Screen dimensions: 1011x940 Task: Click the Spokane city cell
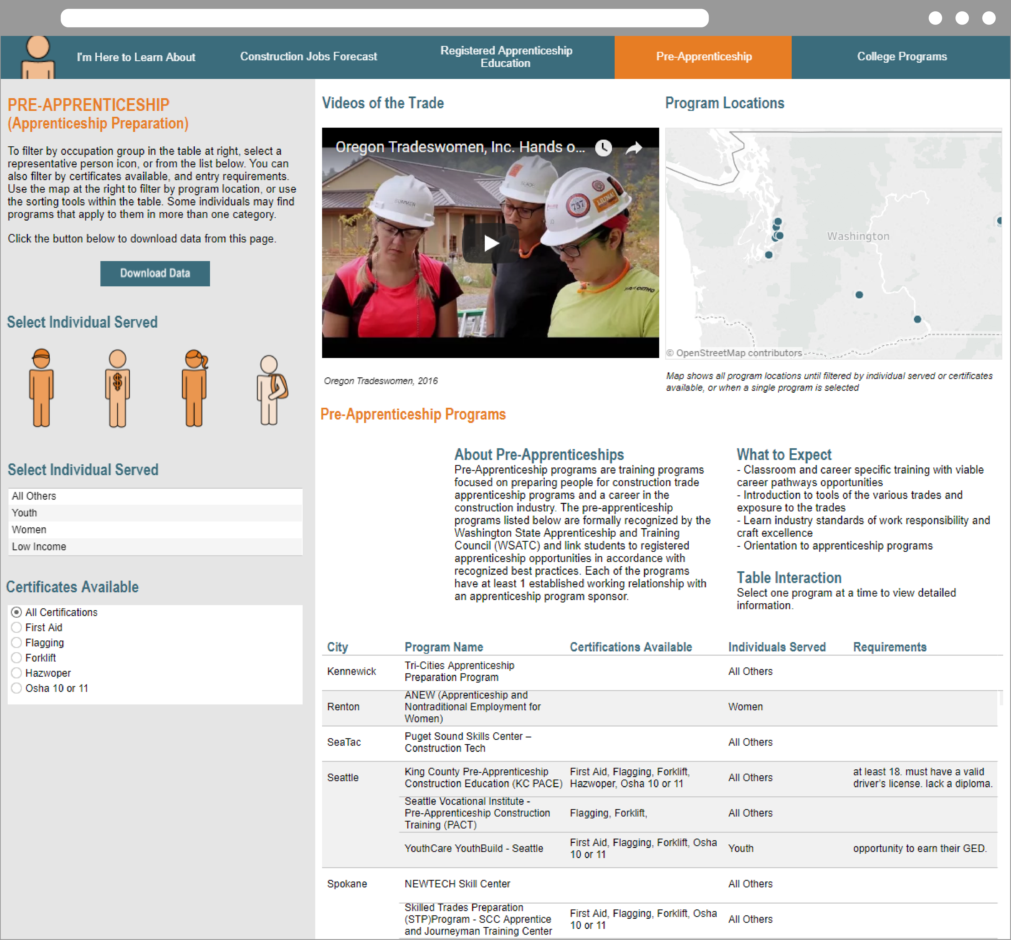347,884
